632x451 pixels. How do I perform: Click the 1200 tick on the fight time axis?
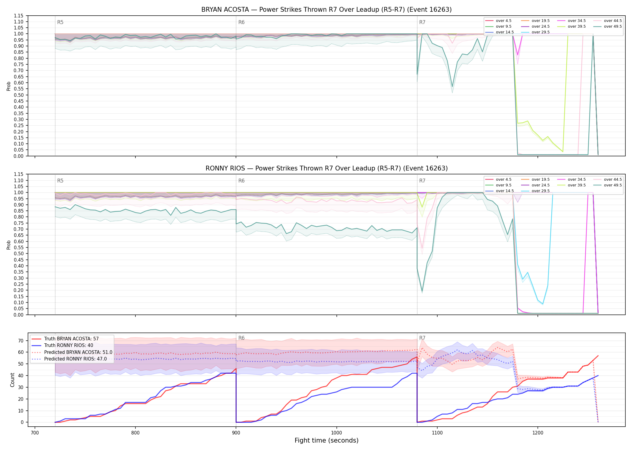pos(538,433)
